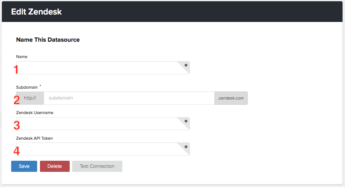Delete this Zendesk datasource
Screen dimensions: 345x187
coord(55,166)
